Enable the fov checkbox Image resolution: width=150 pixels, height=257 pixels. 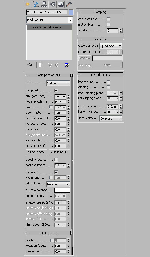pyautogui.click(x=51, y=107)
